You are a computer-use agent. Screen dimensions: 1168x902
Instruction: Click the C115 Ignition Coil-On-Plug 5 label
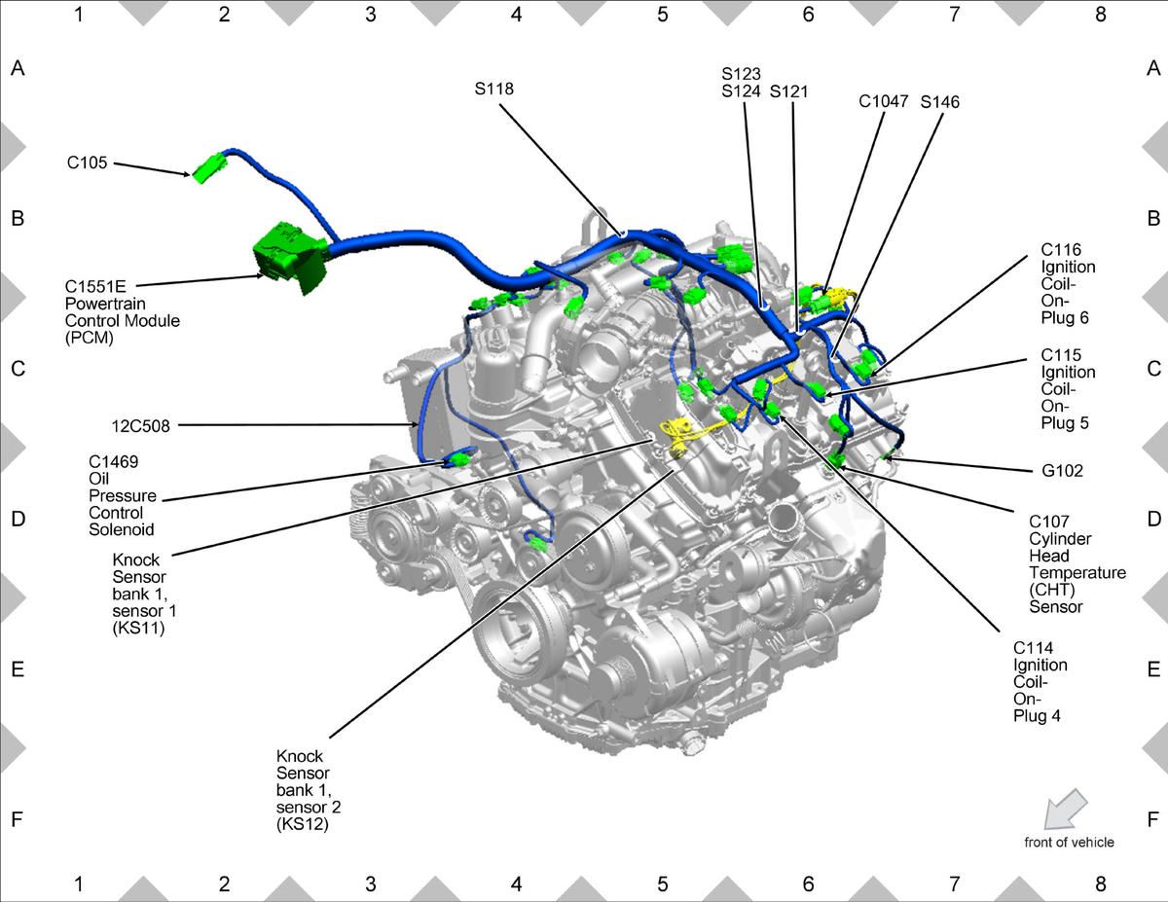pyautogui.click(x=1068, y=389)
